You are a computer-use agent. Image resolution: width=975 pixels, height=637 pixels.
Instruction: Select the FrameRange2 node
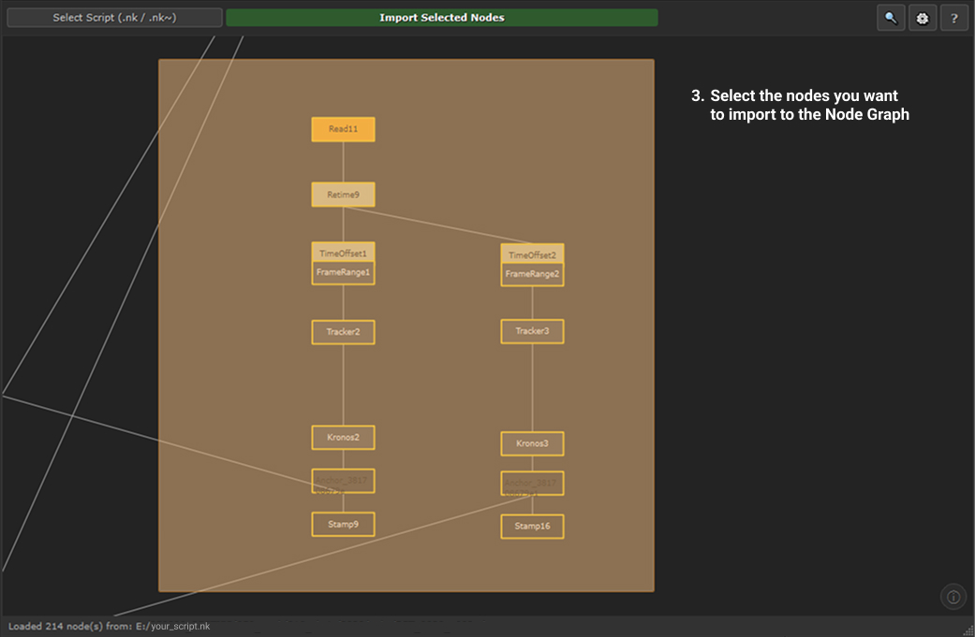pos(532,275)
